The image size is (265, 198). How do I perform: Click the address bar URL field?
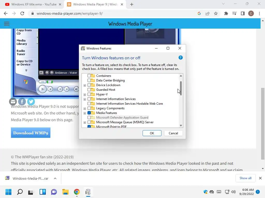(112, 13)
